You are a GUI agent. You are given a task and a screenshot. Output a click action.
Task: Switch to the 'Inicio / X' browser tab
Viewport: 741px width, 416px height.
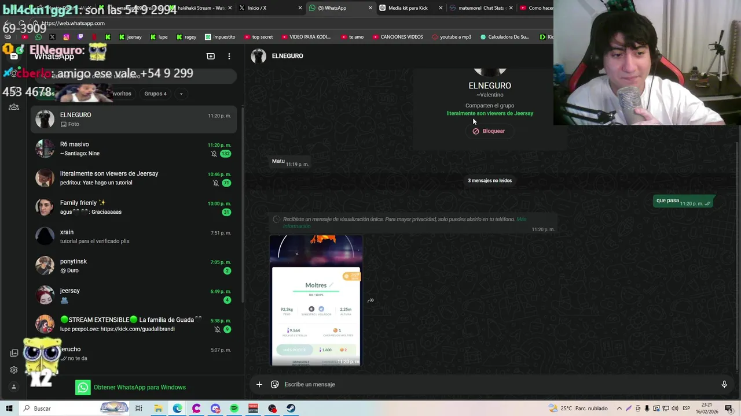click(271, 8)
